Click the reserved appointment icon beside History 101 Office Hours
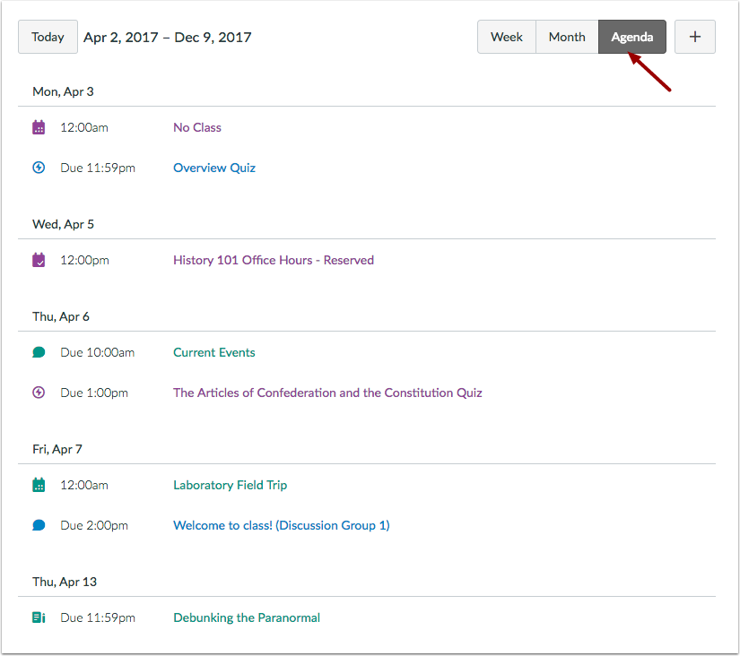This screenshot has height=656, width=740. (39, 260)
